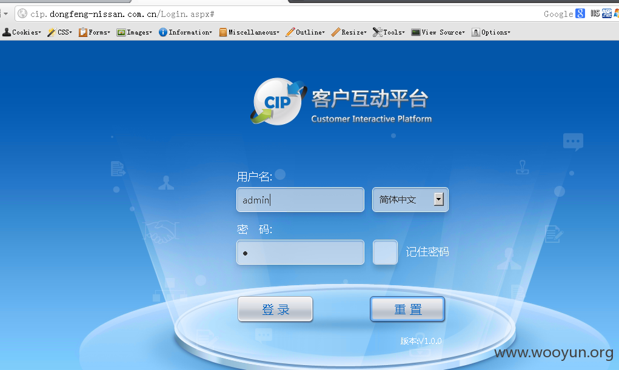Click the URL address bar
This screenshot has width=619, height=370.
[276, 14]
